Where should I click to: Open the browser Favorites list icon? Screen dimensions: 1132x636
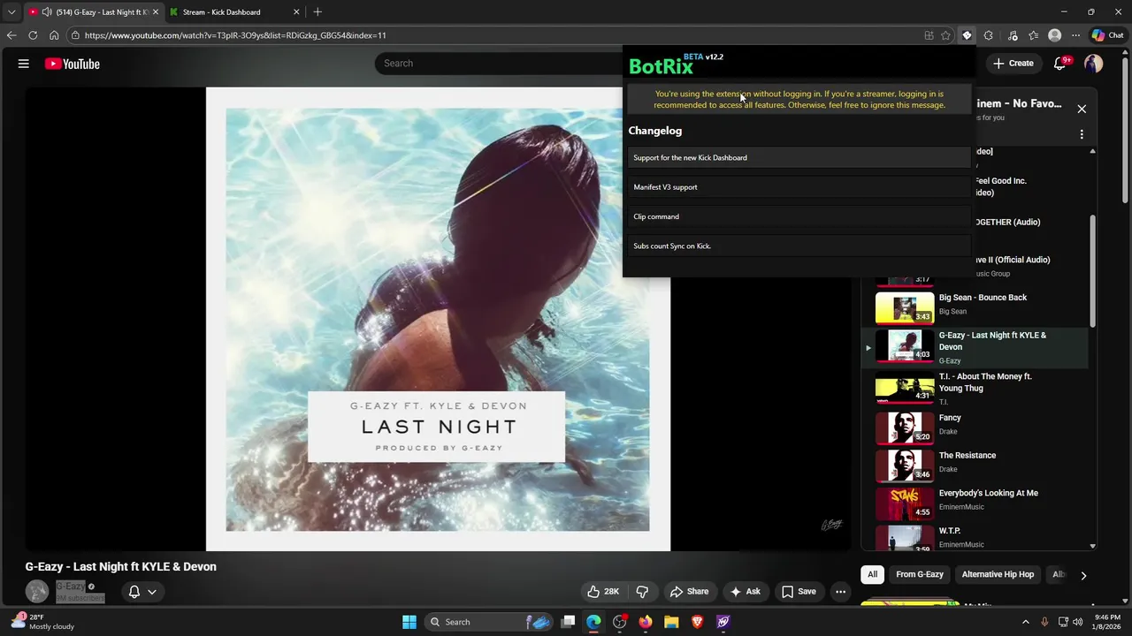click(x=1034, y=35)
